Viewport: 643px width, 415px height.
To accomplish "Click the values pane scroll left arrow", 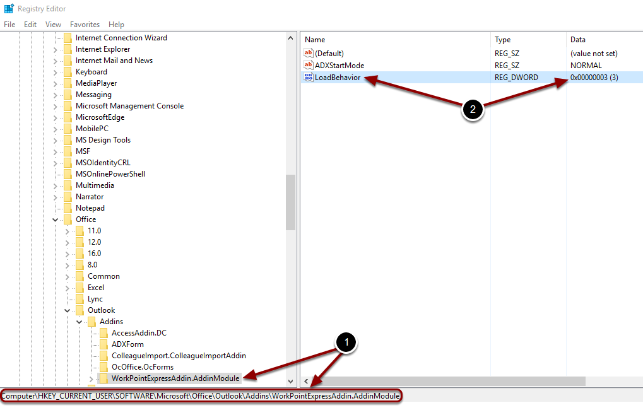I will pyautogui.click(x=306, y=381).
